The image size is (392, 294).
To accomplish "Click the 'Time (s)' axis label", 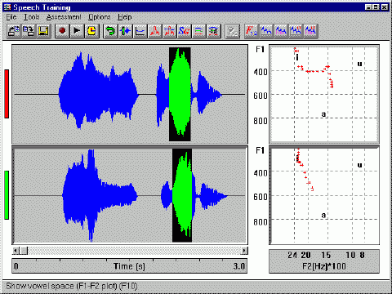I will [129, 266].
